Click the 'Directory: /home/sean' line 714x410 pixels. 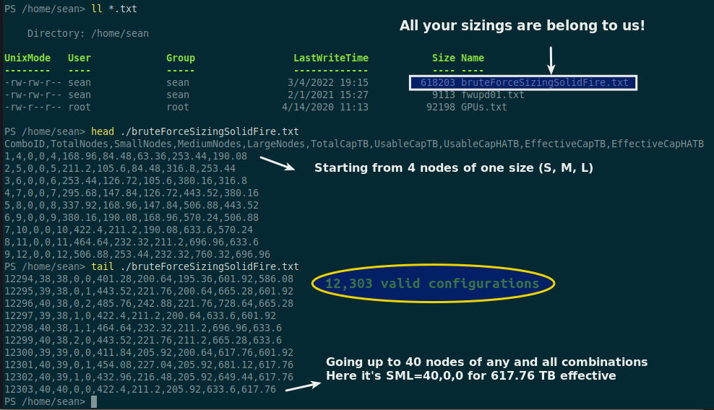88,33
